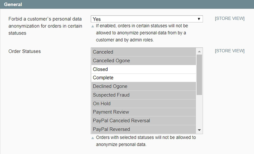The image size is (254, 154).
Task: Select PayPal Reversed order status
Action: coord(143,129)
